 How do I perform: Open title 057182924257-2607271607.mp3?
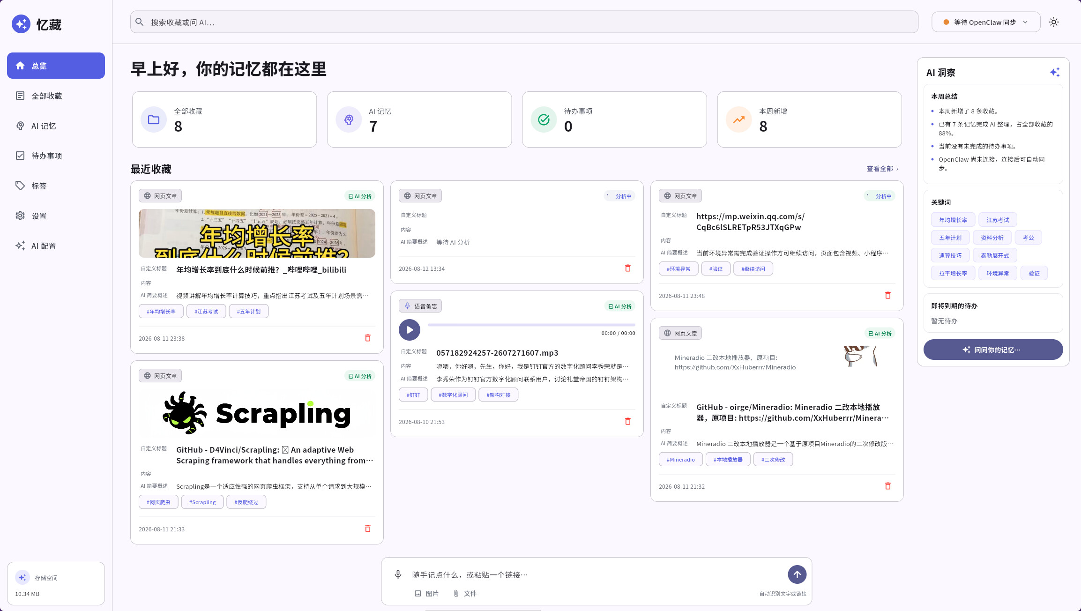click(x=497, y=353)
